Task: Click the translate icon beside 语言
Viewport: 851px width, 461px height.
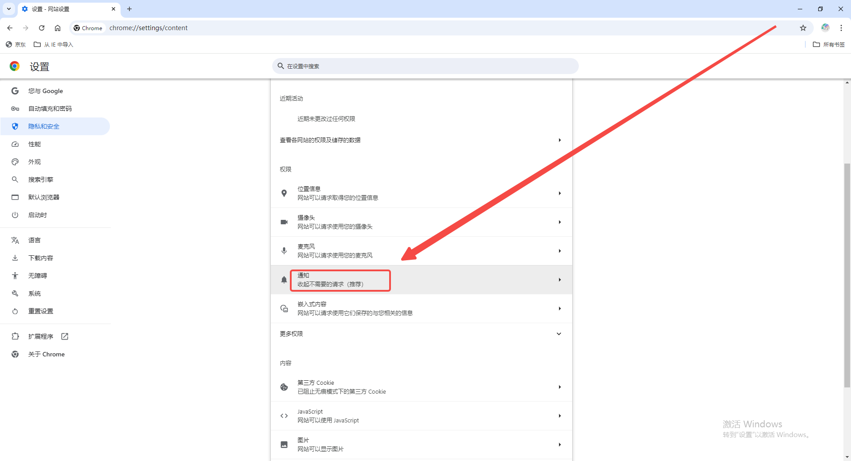Action: point(15,240)
